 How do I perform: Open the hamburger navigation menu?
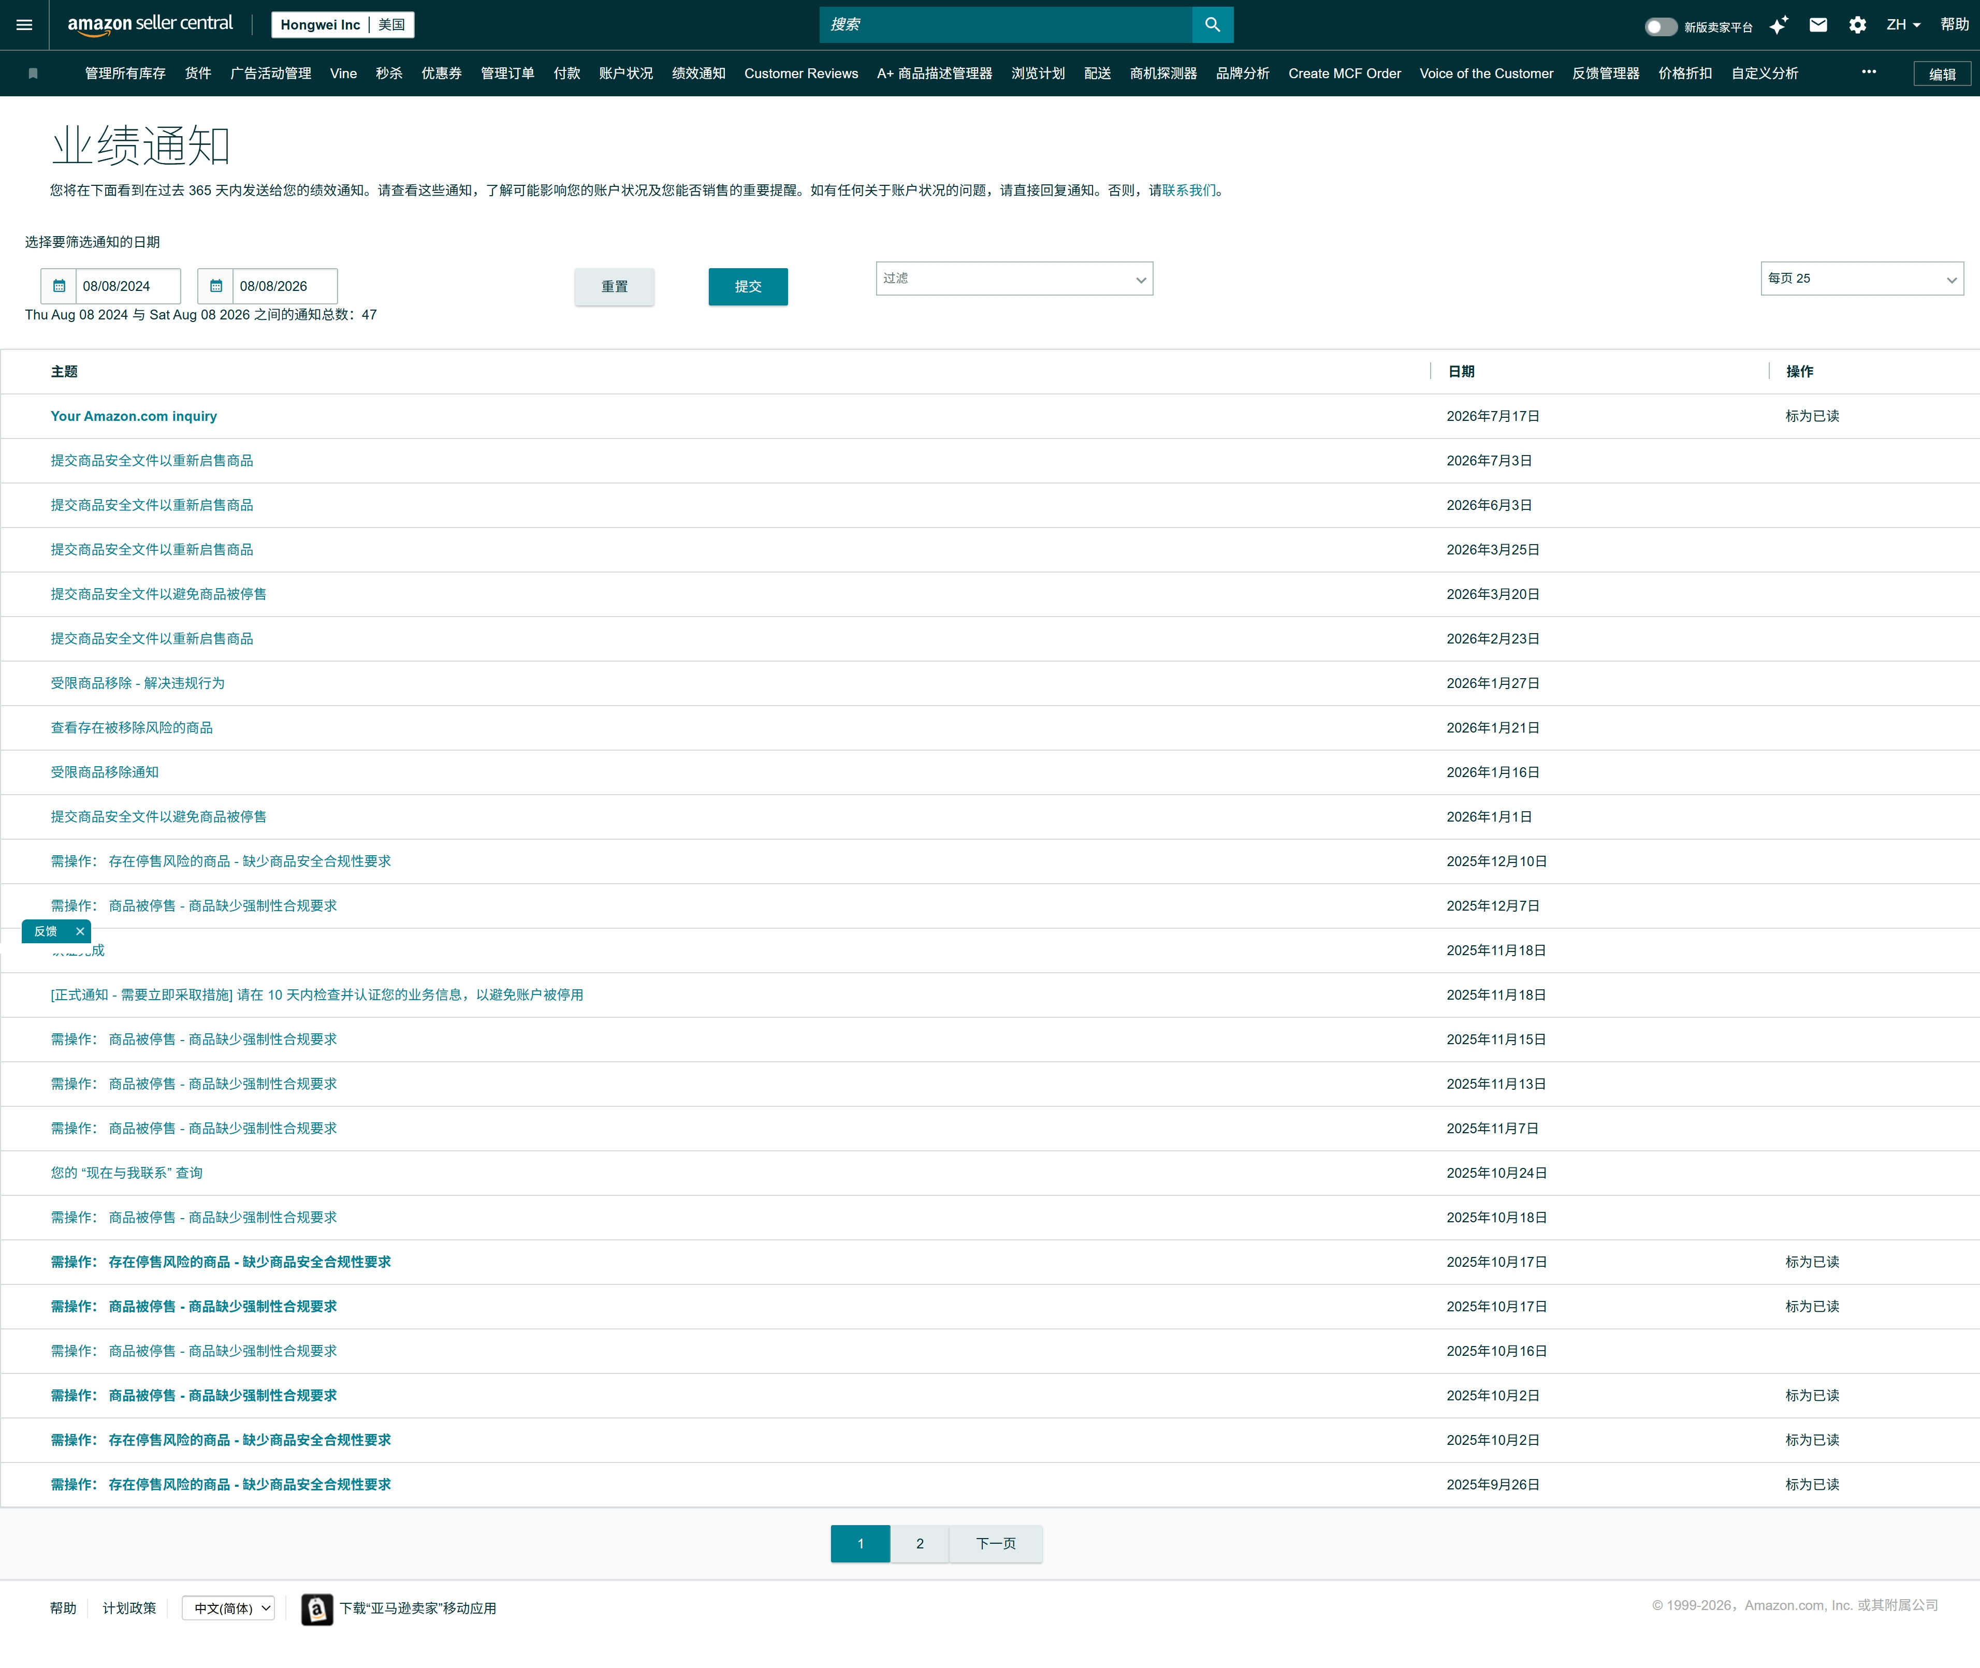(x=24, y=24)
